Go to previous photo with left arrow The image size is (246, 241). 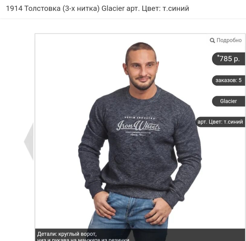point(29,141)
